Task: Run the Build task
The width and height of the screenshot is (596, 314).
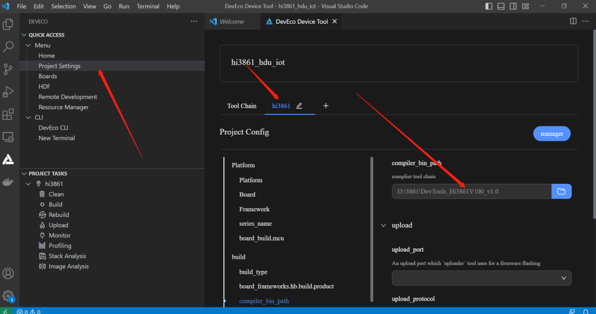Action: (x=55, y=205)
